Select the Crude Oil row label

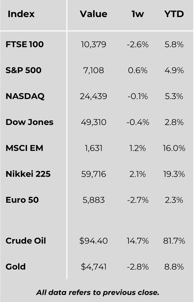pyautogui.click(x=26, y=241)
